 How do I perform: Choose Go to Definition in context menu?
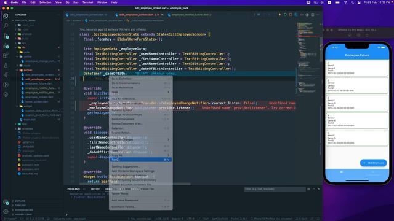coord(140,79)
